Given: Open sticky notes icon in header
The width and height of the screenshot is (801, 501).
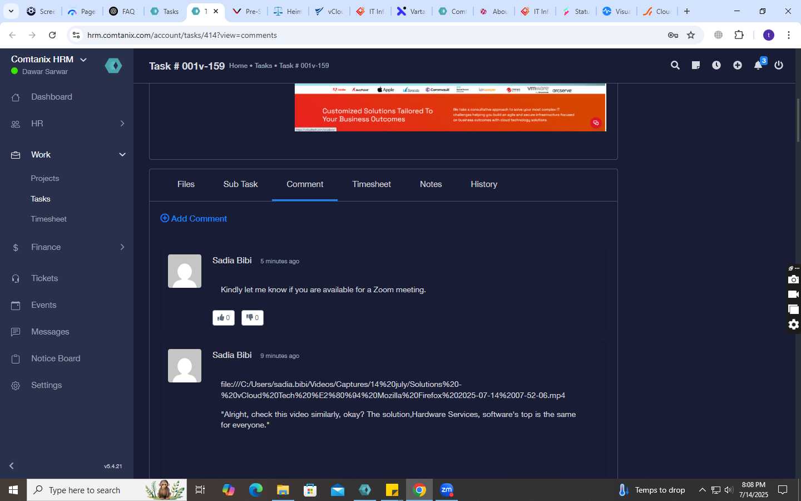Looking at the screenshot, I should (696, 65).
